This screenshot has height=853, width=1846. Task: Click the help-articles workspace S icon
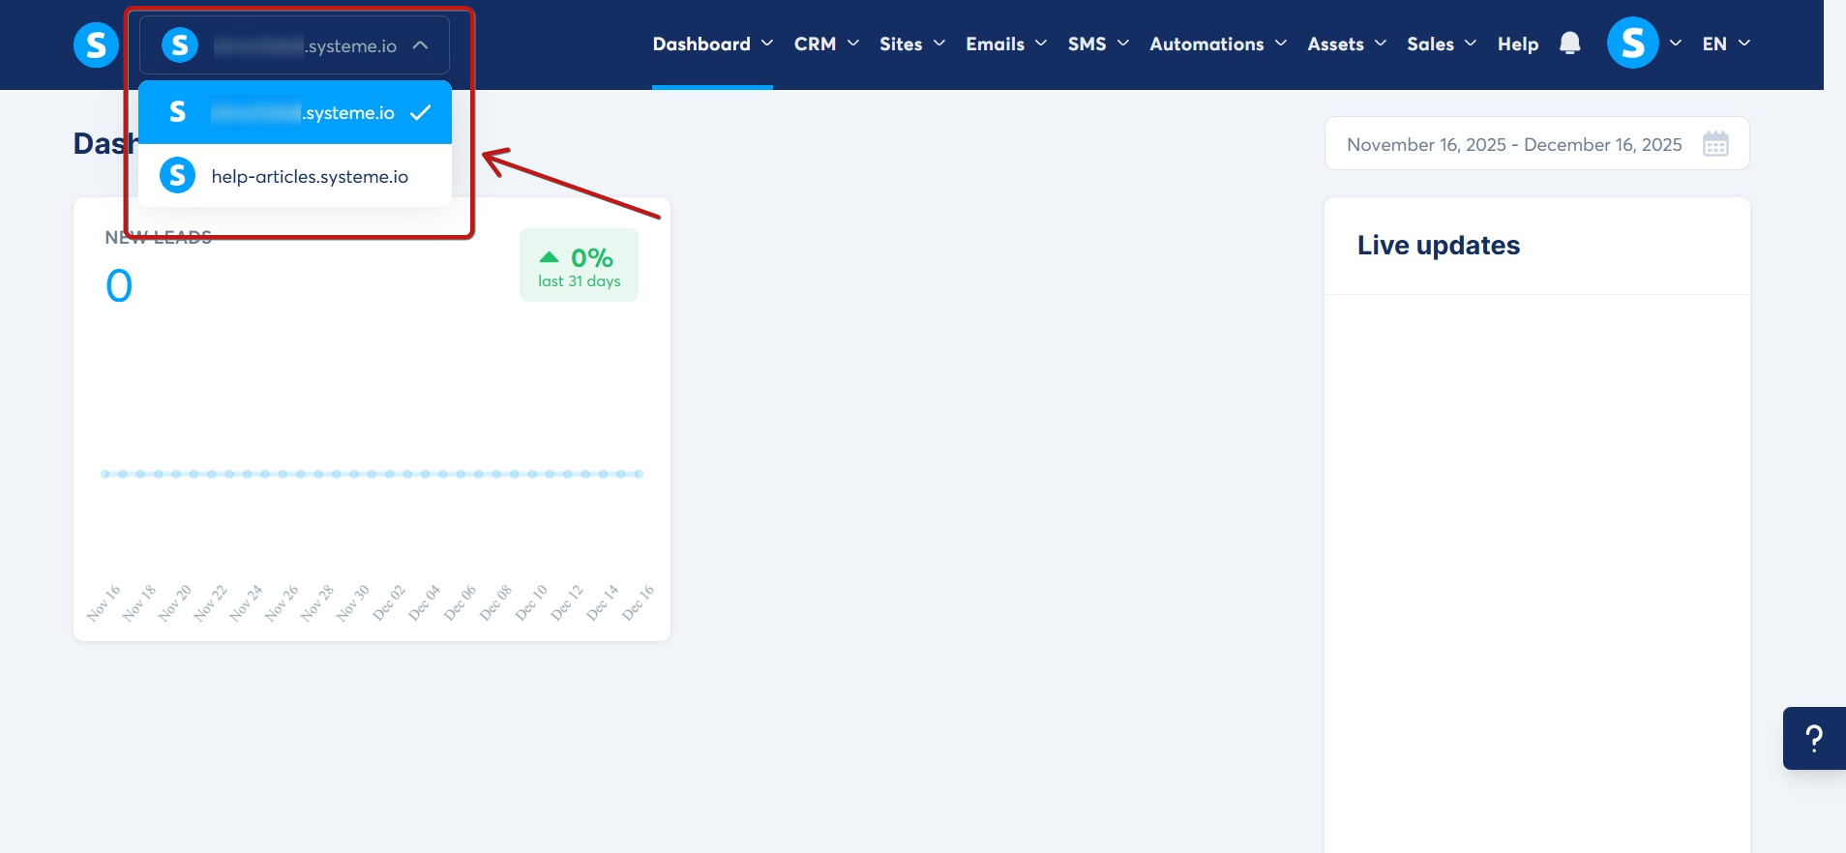(x=178, y=175)
